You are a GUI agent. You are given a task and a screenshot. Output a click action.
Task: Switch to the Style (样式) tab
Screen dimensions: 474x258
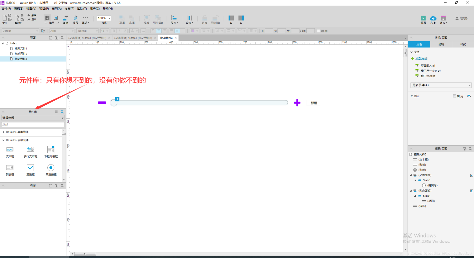pyautogui.click(x=463, y=44)
